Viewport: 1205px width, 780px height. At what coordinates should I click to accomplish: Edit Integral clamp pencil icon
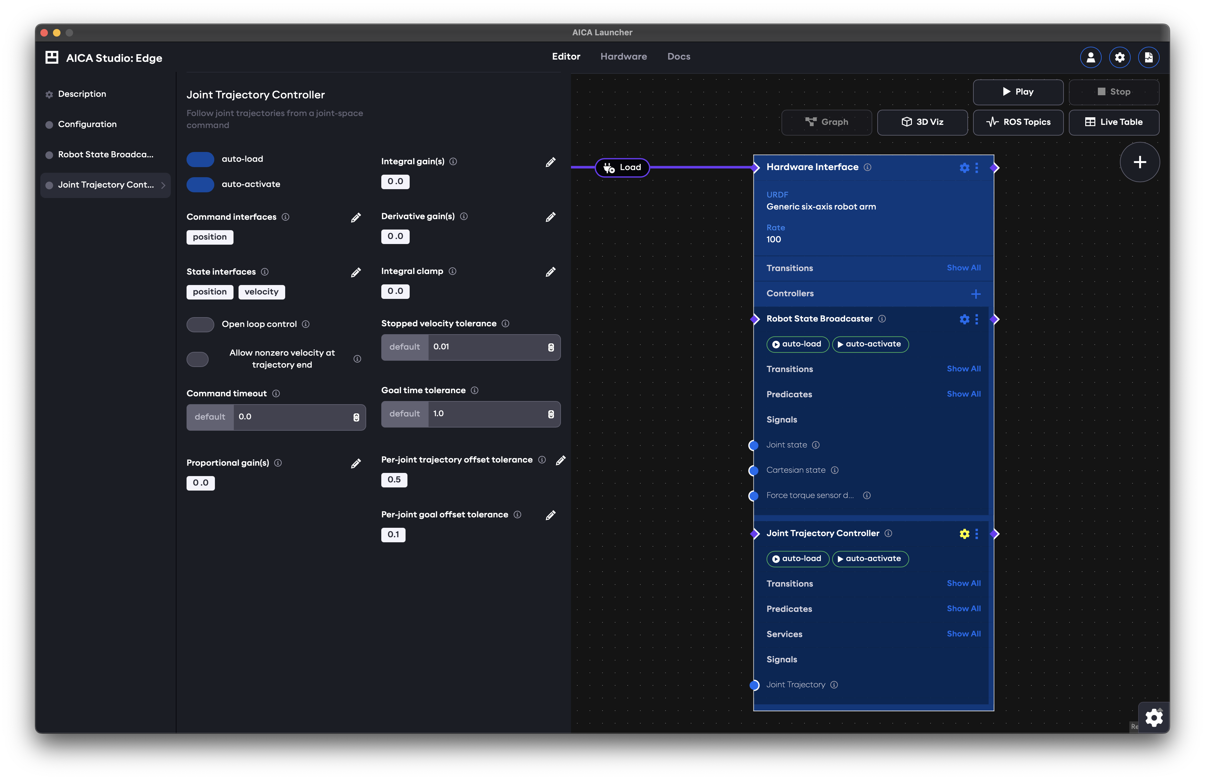click(x=551, y=272)
